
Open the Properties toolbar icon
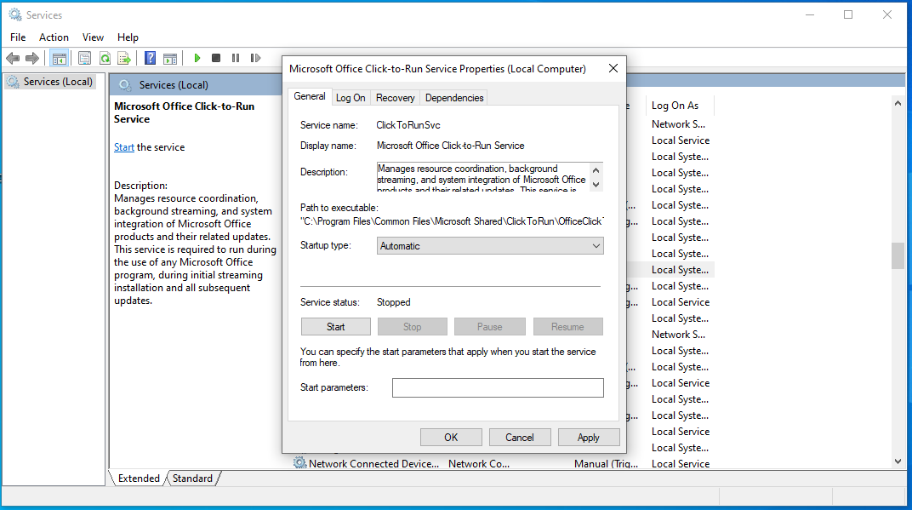(x=84, y=58)
